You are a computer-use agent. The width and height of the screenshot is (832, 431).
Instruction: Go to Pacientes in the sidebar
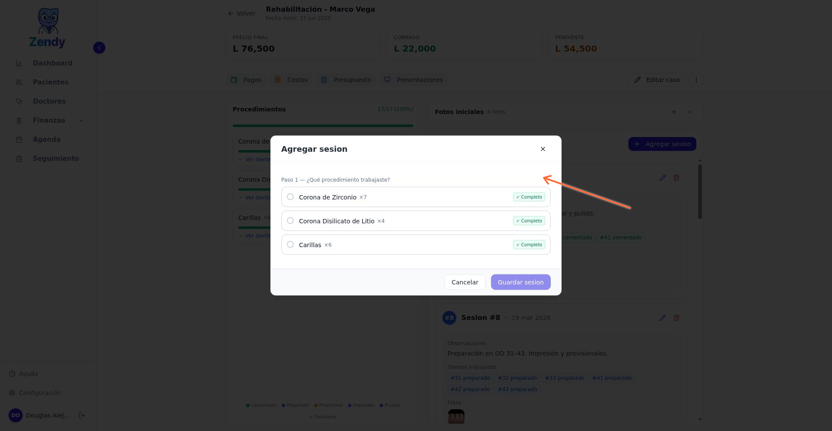click(50, 82)
